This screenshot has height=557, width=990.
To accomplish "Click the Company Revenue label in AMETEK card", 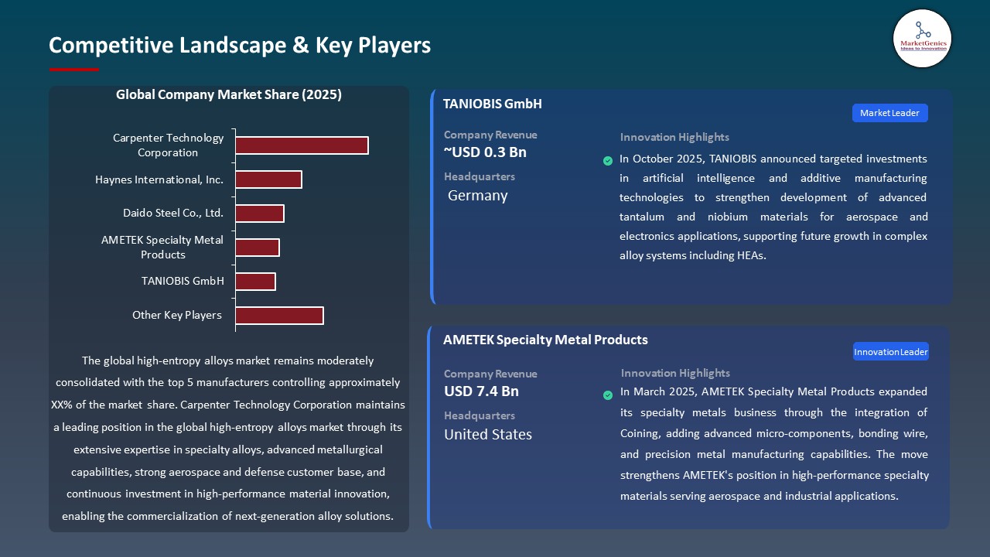I will 490,374.
